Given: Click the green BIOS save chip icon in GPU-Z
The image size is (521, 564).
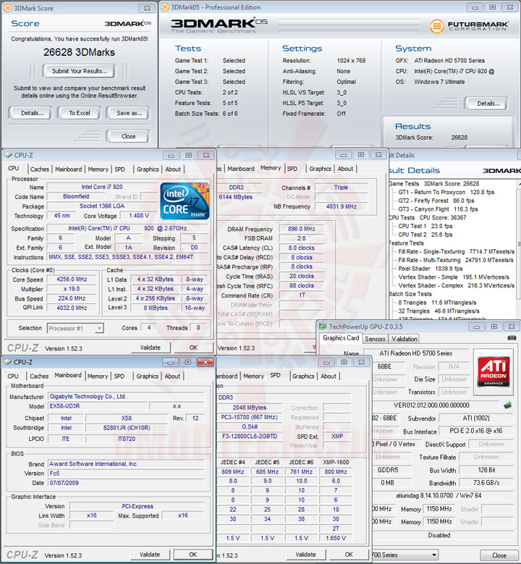Looking at the screenshot, I should 507,405.
